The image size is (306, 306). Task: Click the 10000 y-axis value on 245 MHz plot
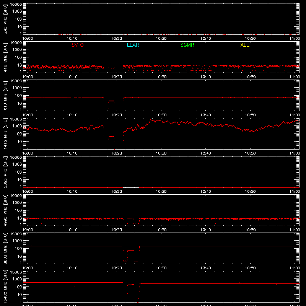[16, 5]
